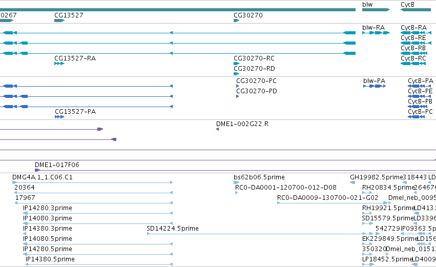Image resolution: width=436 pixels, height=267 pixels.
Task: Click the CG30270-RD transcript label
Action: pos(254,69)
